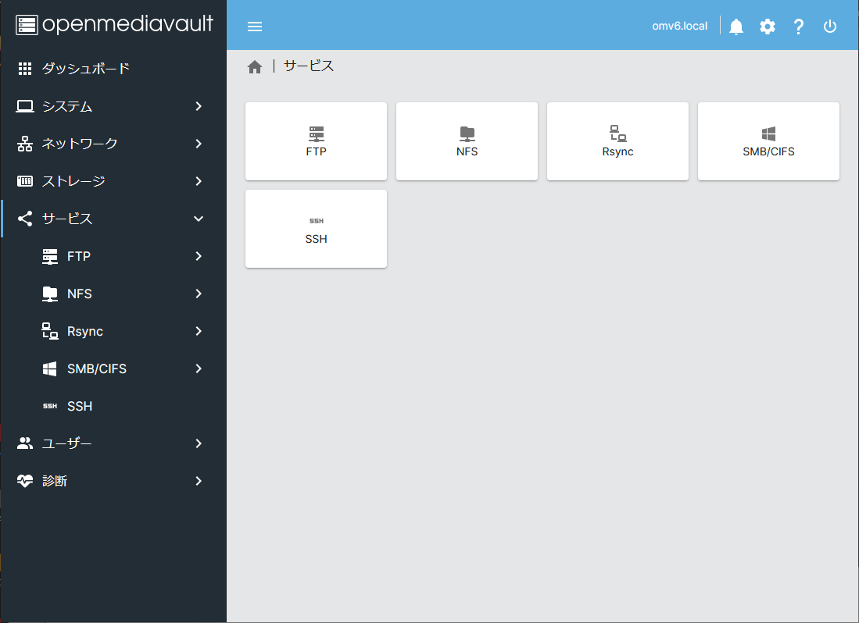Expand the Diagnostics menu chevron
This screenshot has width=859, height=623.
pos(199,481)
